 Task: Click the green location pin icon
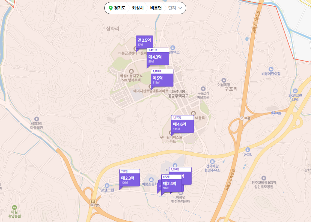coord(111,8)
